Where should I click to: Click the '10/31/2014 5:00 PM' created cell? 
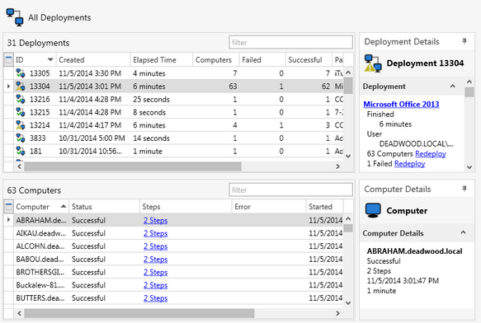click(x=92, y=138)
